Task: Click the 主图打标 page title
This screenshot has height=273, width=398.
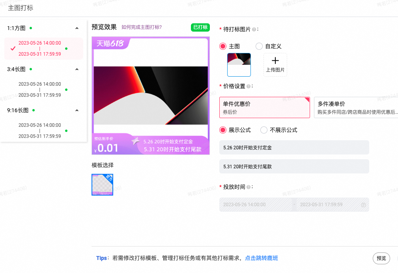Action: (x=21, y=8)
